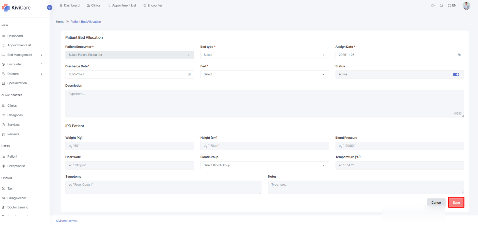Click the Description text area

point(264,103)
